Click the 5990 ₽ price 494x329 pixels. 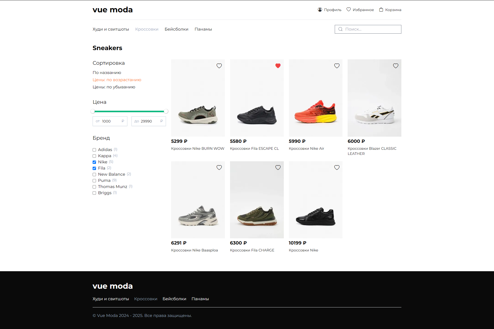297,141
